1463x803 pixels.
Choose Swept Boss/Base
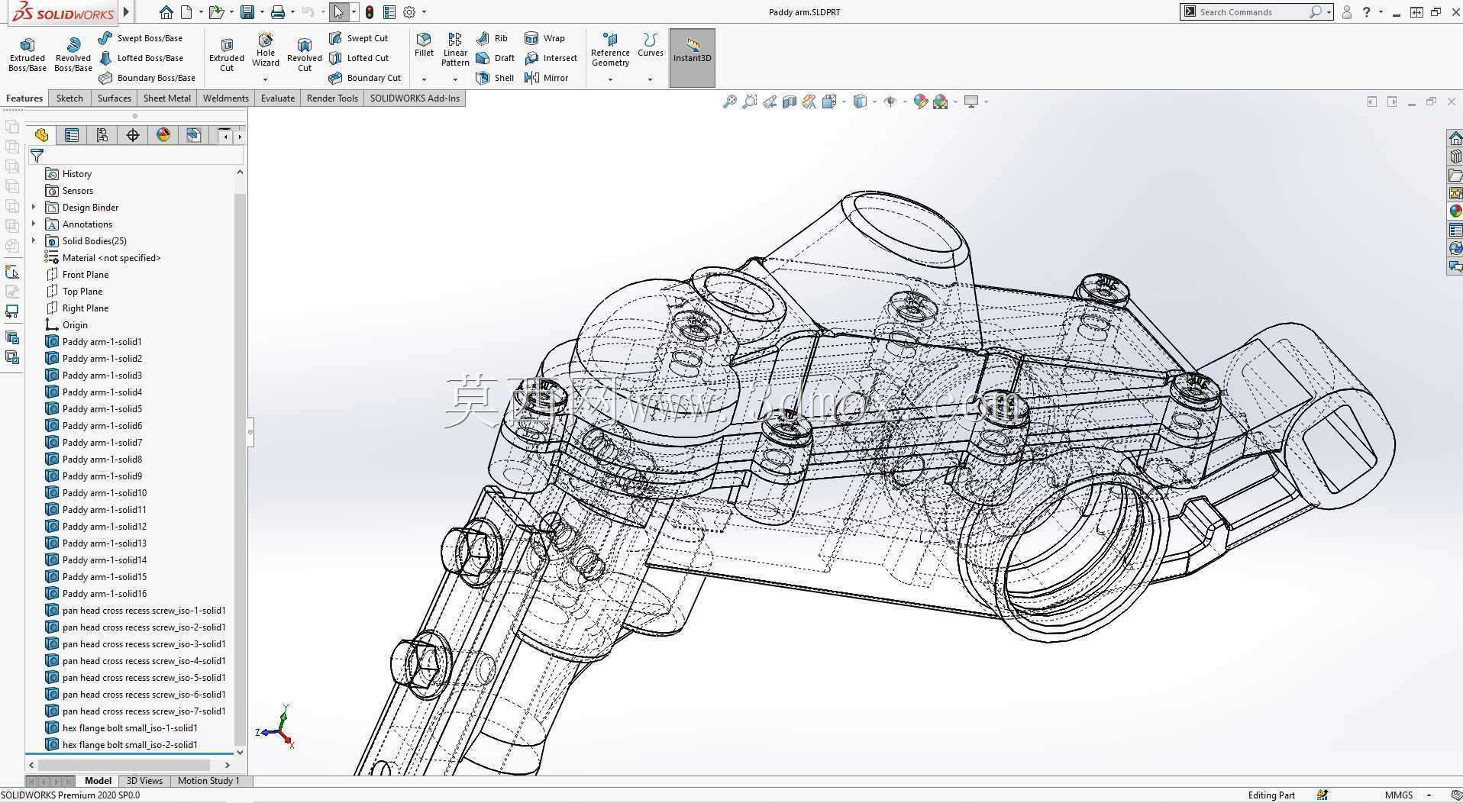[x=140, y=38]
